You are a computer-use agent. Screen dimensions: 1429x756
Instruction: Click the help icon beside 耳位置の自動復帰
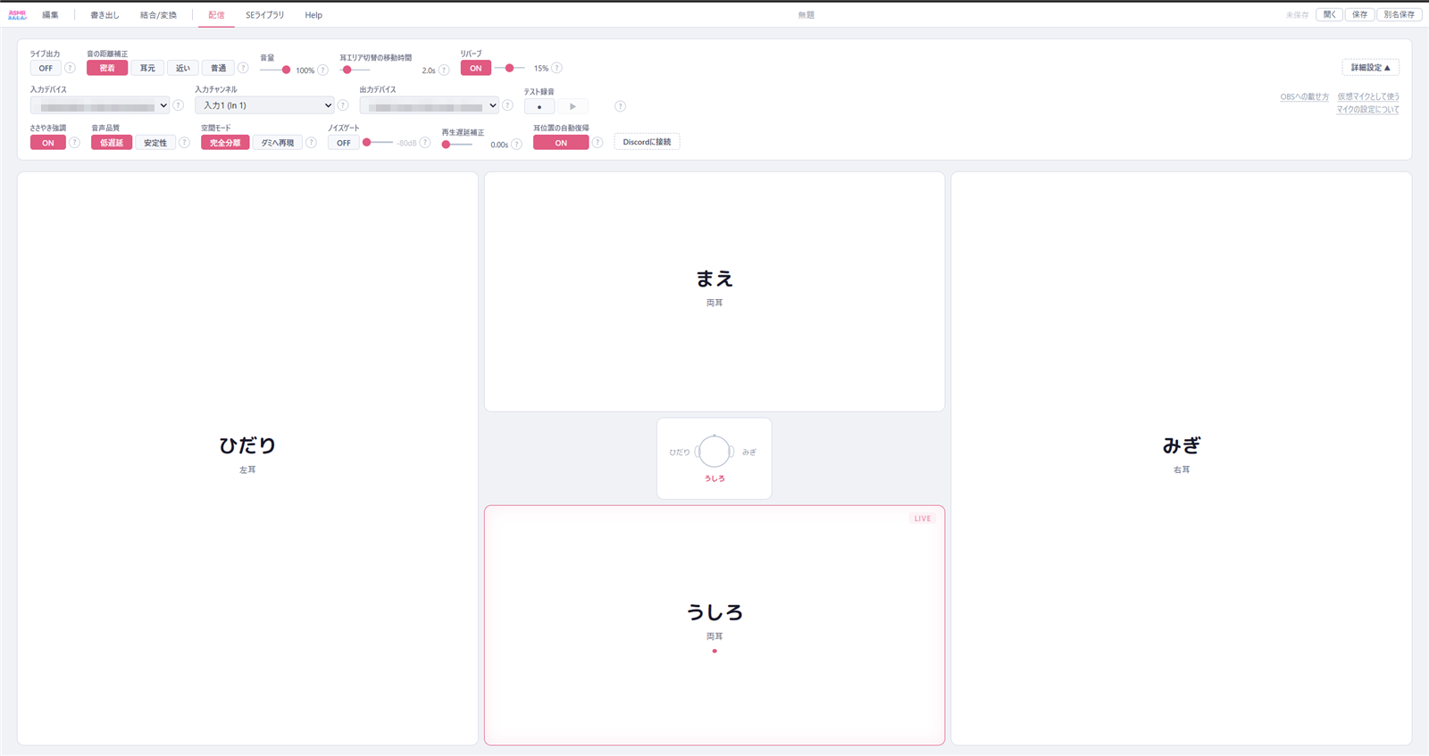pyautogui.click(x=598, y=143)
